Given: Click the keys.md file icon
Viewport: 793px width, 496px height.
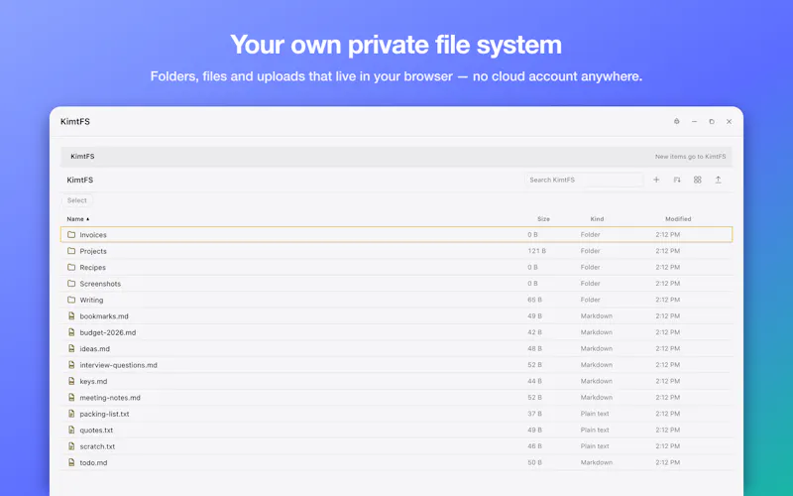Looking at the screenshot, I should [71, 381].
